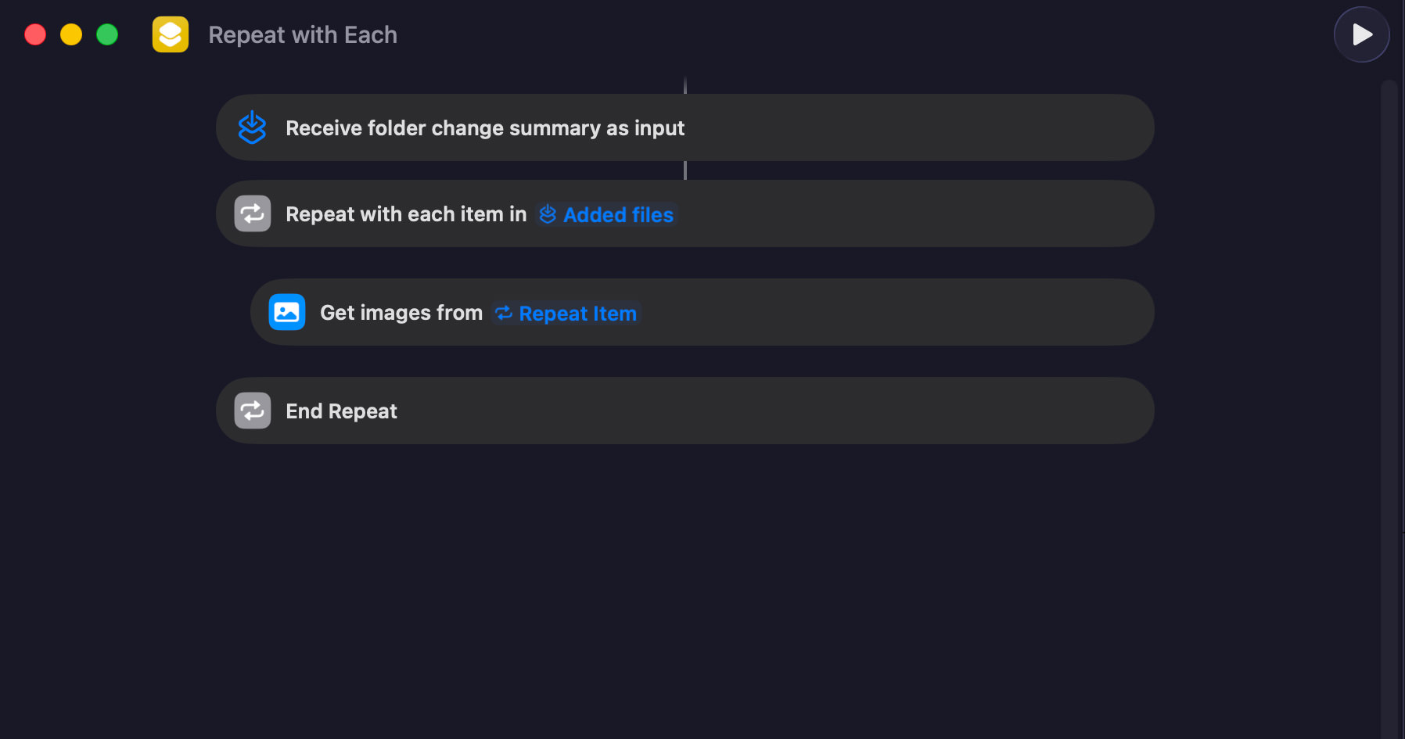1405x739 pixels.
Task: Select the Added files link in the repeat action
Action: (x=618, y=214)
